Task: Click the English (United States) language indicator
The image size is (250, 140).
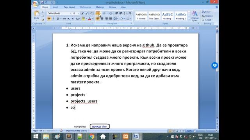Action: click(77, 131)
